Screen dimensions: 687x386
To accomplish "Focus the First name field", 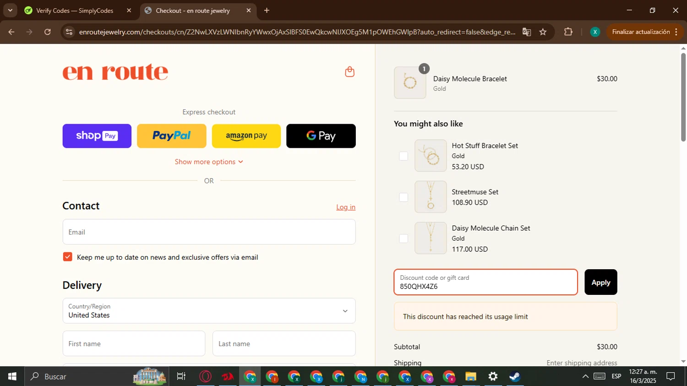I will pyautogui.click(x=134, y=343).
